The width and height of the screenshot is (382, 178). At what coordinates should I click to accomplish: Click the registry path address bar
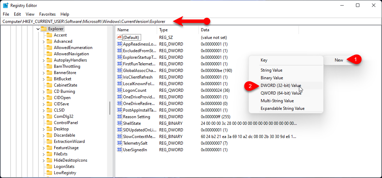(191, 22)
